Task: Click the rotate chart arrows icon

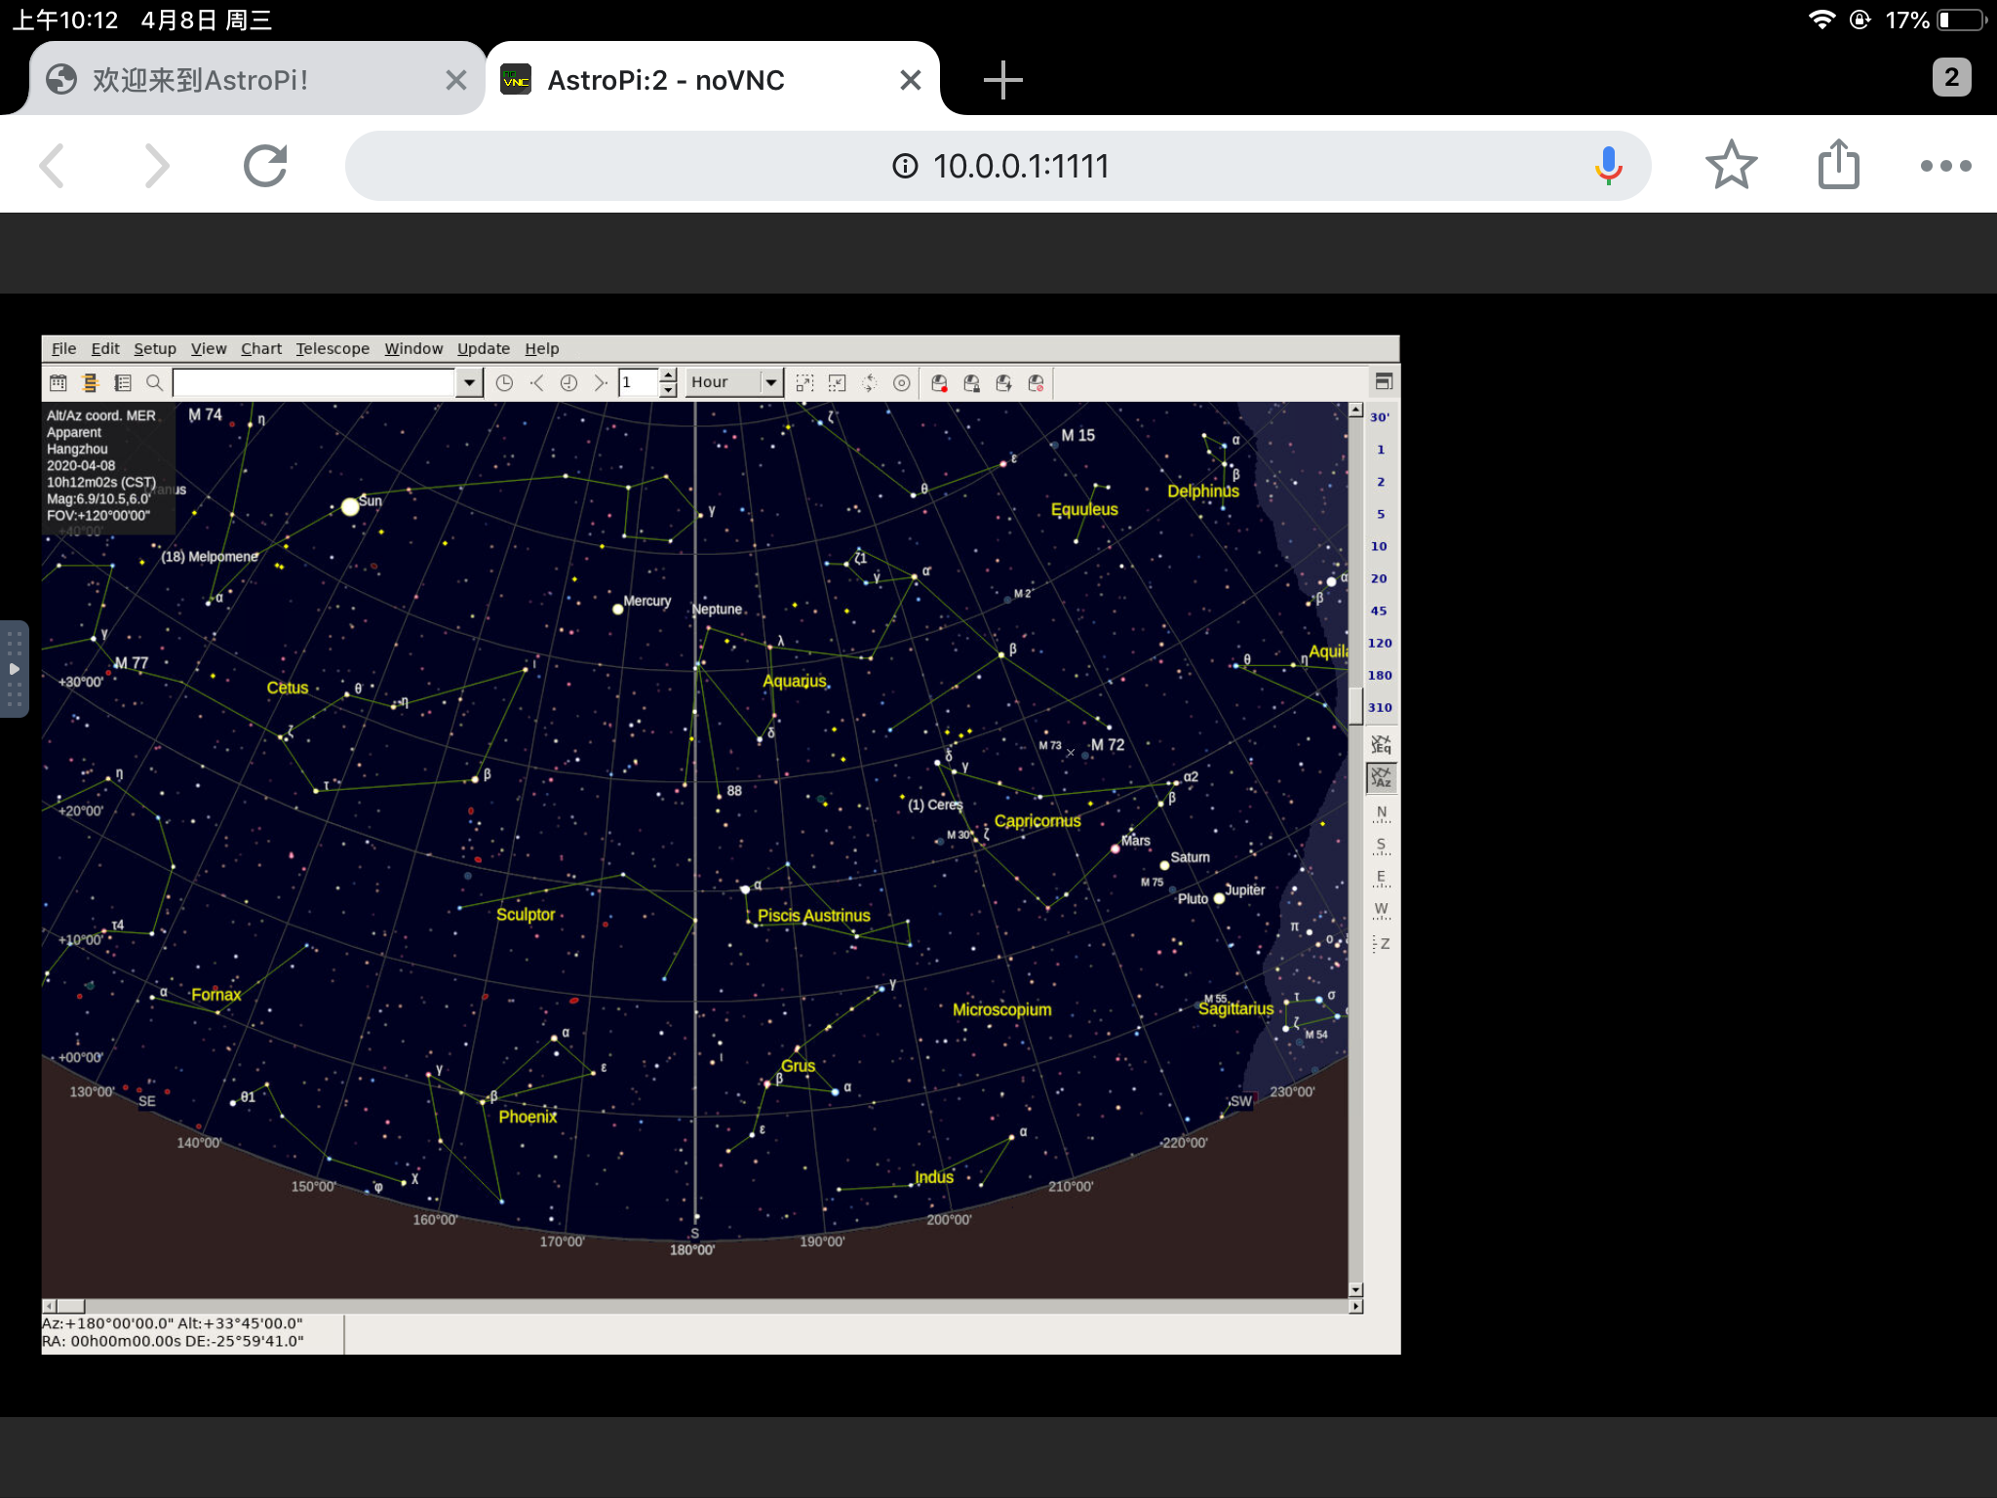Action: click(x=869, y=383)
